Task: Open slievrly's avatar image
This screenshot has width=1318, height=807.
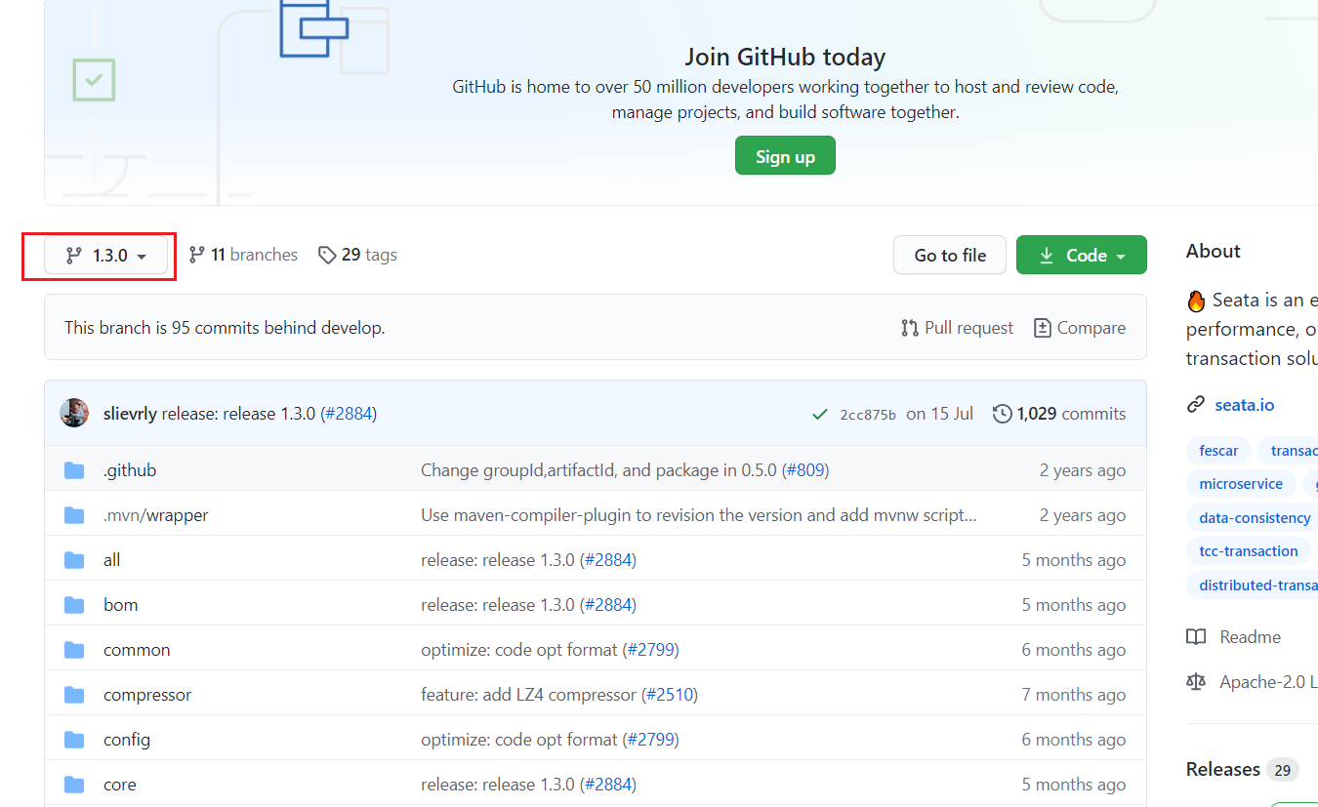Action: coord(74,413)
